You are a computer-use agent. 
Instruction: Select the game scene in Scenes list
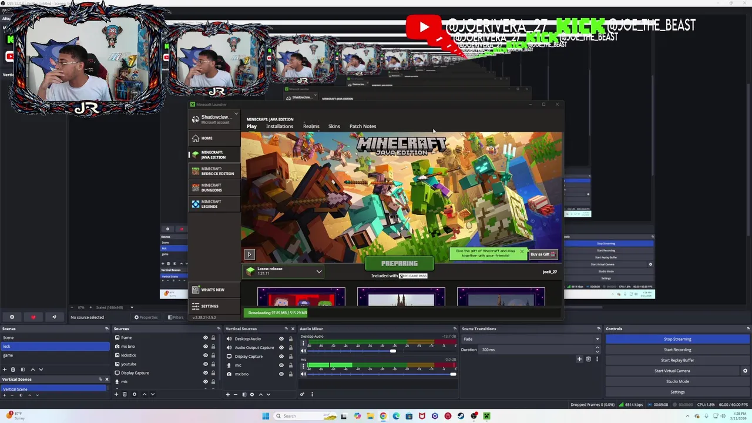(x=54, y=355)
